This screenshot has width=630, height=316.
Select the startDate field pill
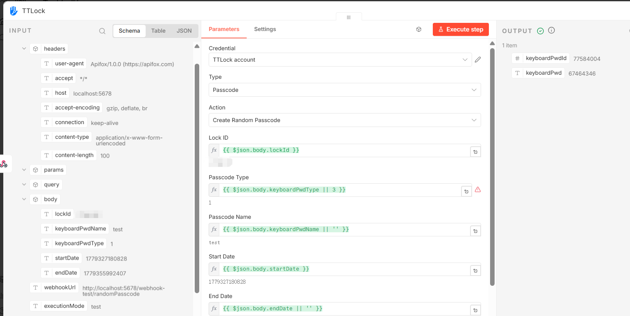click(x=62, y=258)
